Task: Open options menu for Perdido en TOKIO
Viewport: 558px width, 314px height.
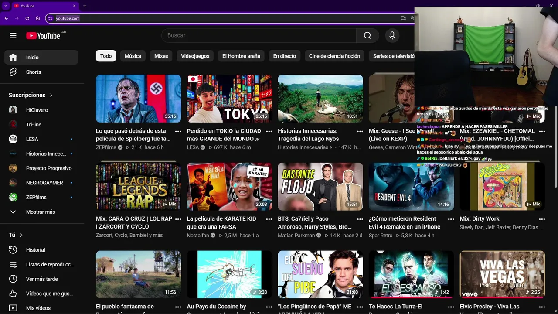Action: point(269,131)
